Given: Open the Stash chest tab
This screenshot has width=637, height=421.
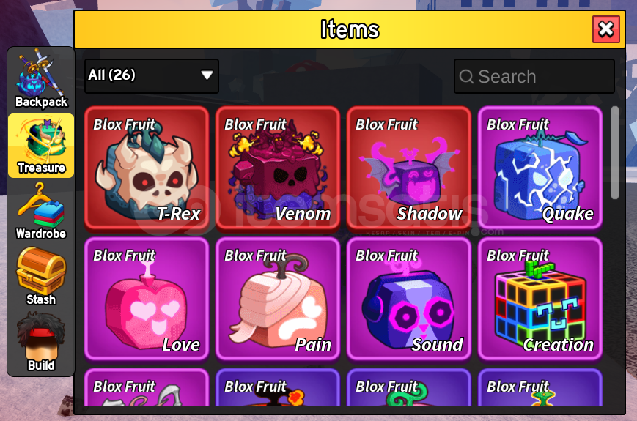Looking at the screenshot, I should pos(41,277).
